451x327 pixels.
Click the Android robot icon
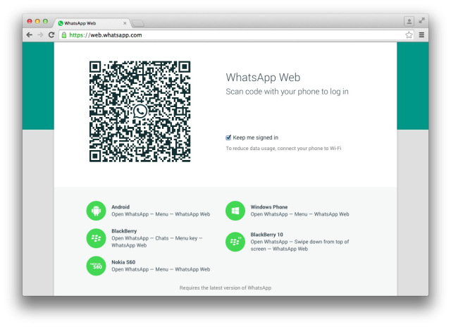(96, 210)
